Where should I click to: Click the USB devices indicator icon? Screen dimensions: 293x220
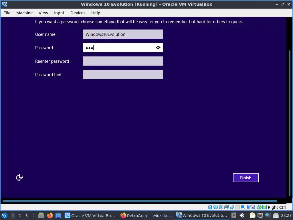(232, 207)
